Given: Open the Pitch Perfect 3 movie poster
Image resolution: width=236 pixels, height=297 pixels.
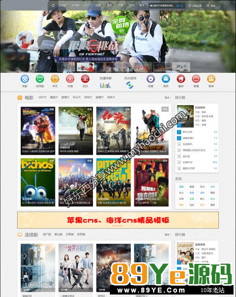Looking at the screenshot, I should click(114, 182).
